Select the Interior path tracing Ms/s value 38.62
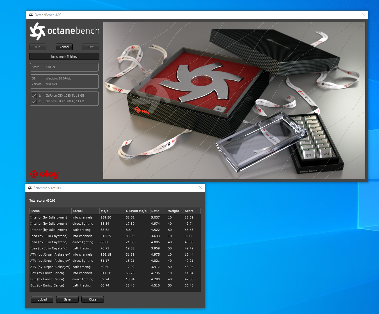 point(105,230)
